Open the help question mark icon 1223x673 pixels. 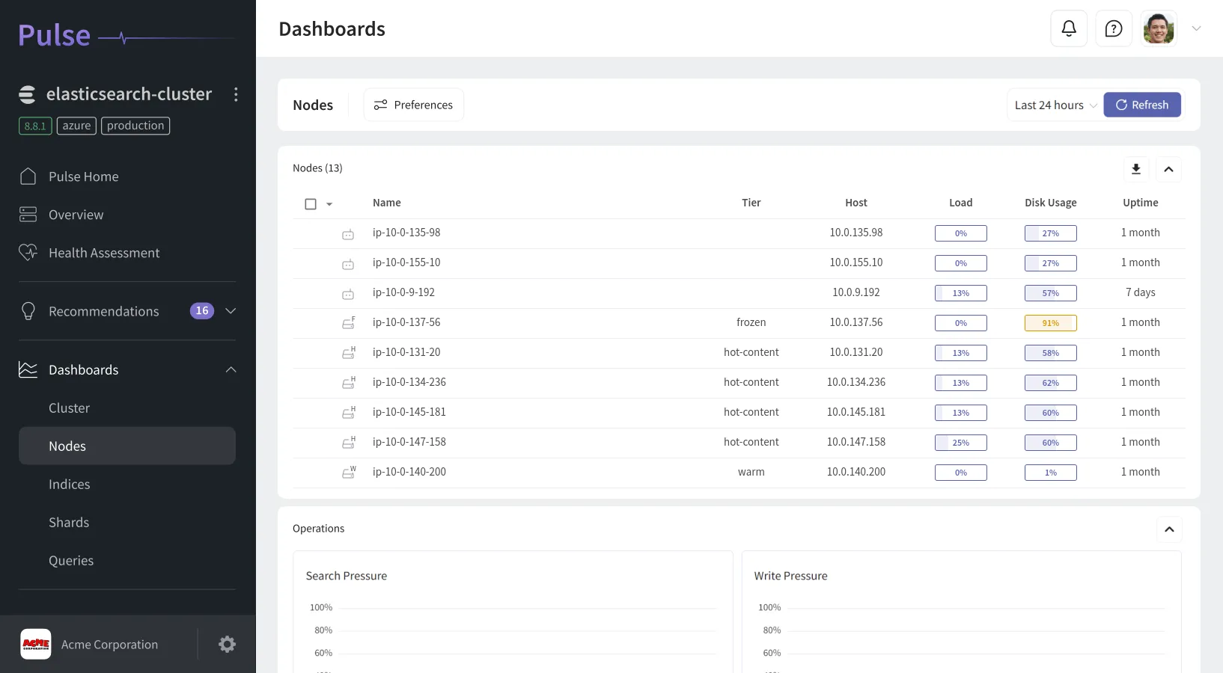tap(1114, 29)
